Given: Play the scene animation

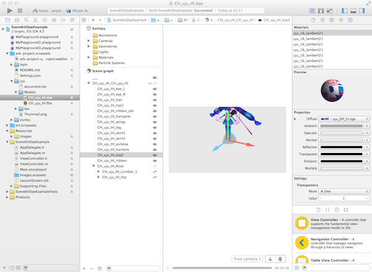Looking at the screenshot, I should 168,268.
